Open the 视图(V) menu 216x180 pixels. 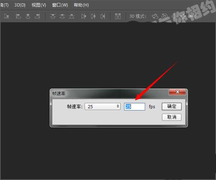click(39, 5)
